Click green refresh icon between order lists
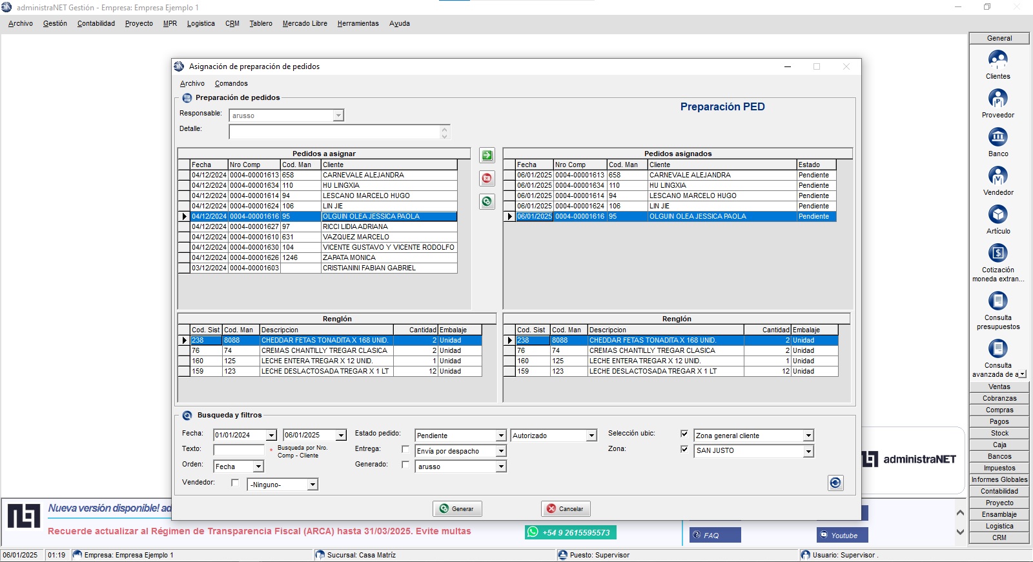Image resolution: width=1033 pixels, height=562 pixels. pyautogui.click(x=487, y=201)
